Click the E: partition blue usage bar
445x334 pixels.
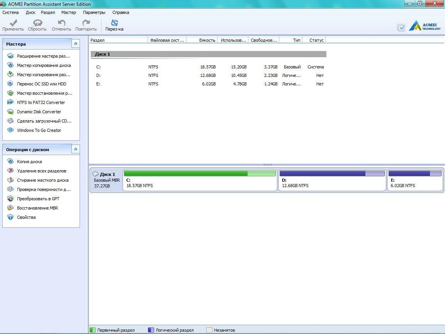[x=415, y=173]
